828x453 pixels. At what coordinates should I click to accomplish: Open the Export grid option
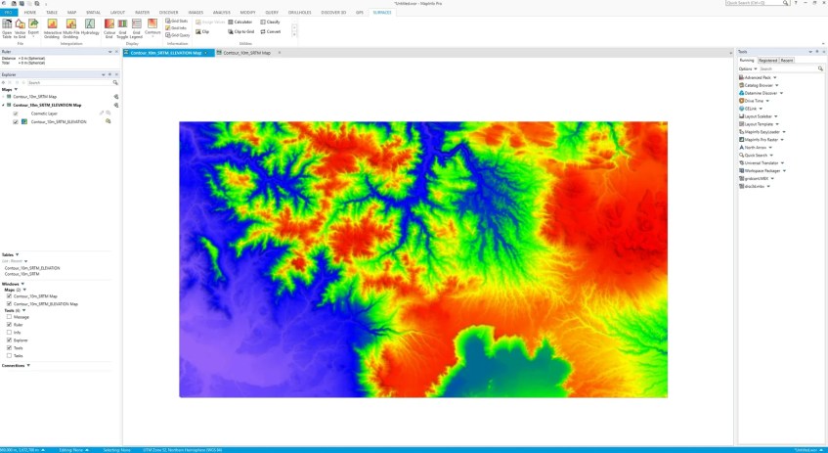point(33,28)
